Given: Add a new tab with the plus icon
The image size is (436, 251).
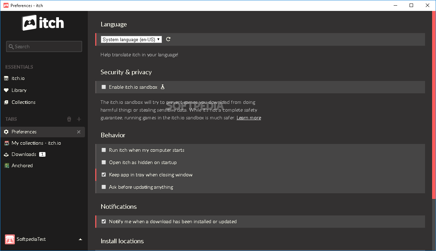Looking at the screenshot, I should point(79,119).
